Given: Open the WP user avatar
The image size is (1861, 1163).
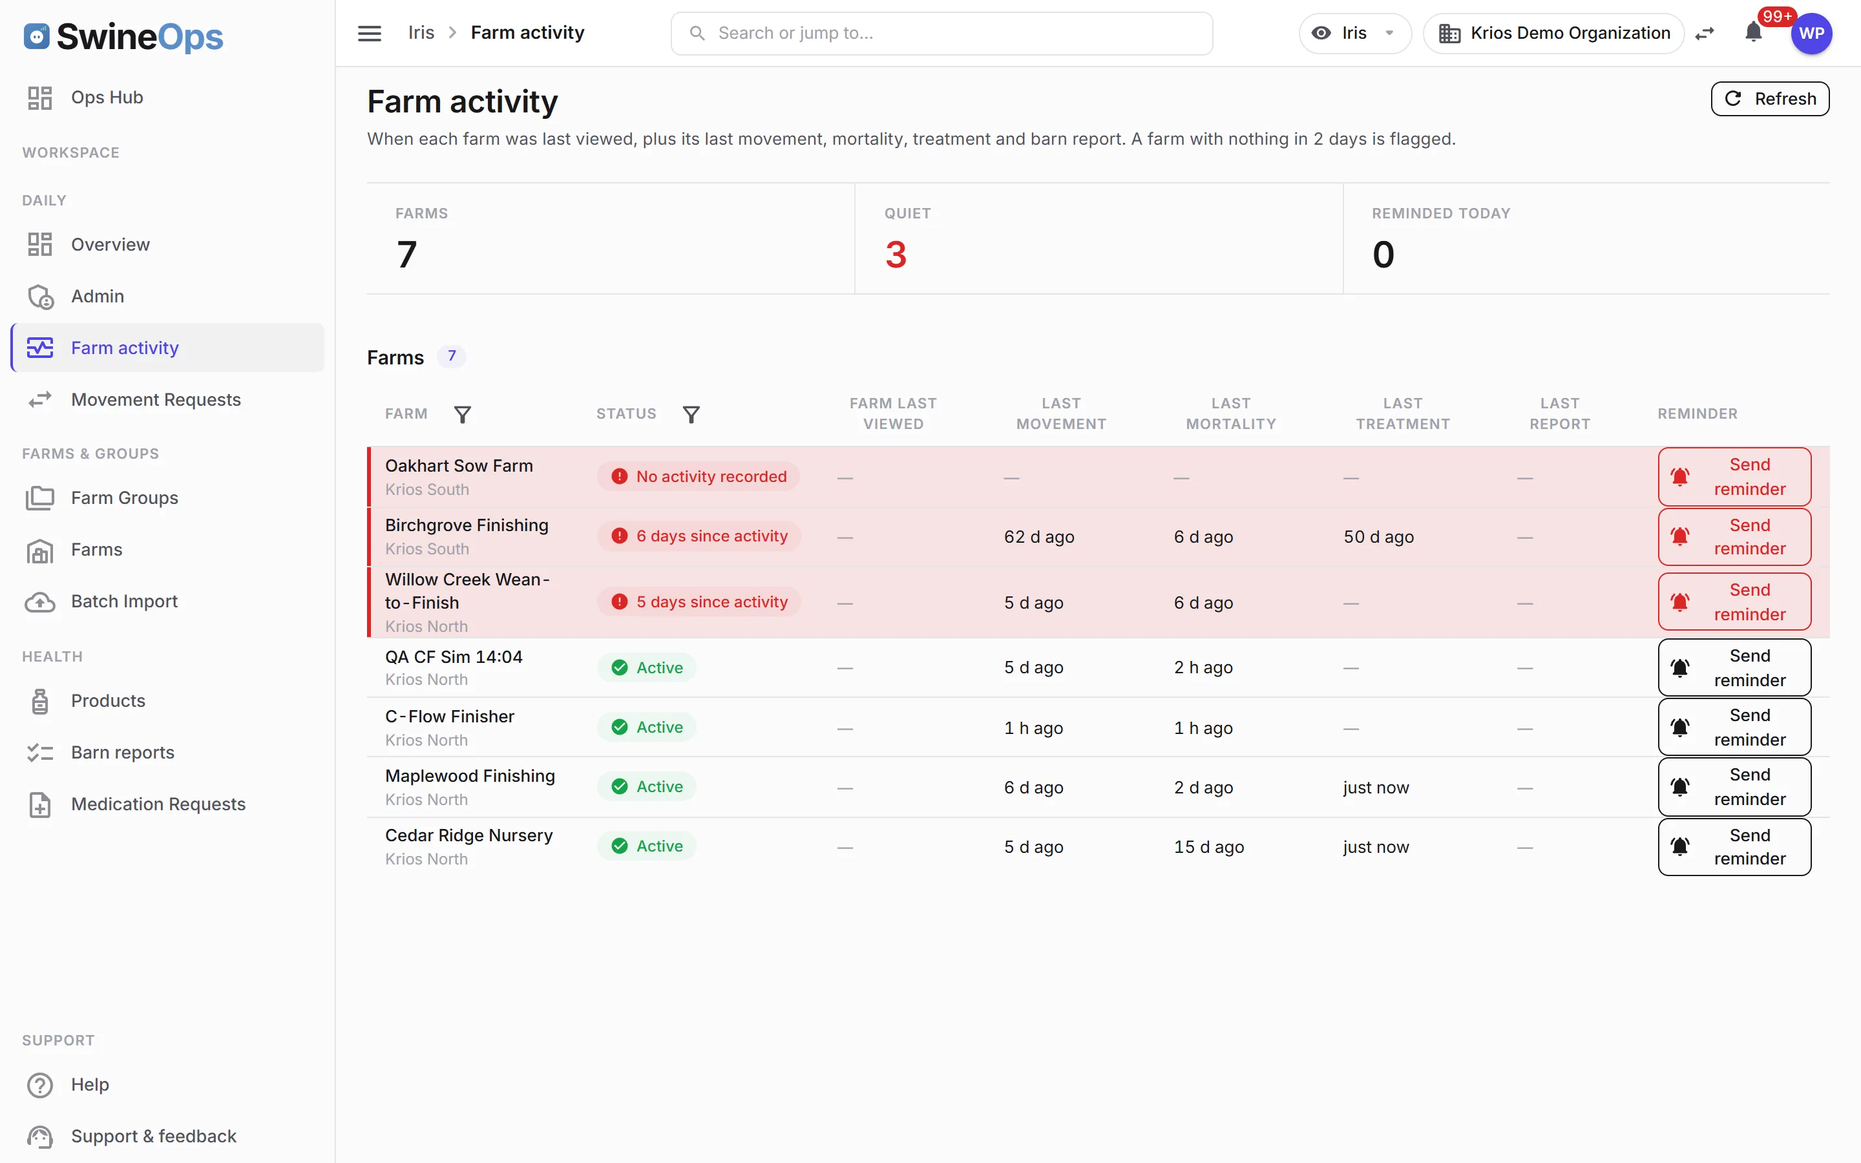Looking at the screenshot, I should 1811,33.
